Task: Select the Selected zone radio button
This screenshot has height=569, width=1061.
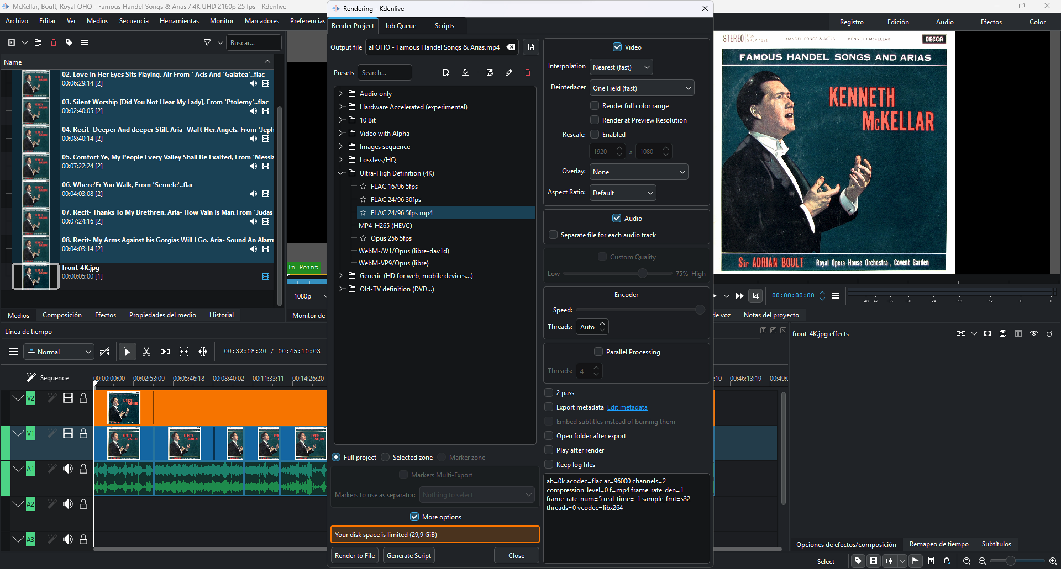Action: tap(386, 458)
